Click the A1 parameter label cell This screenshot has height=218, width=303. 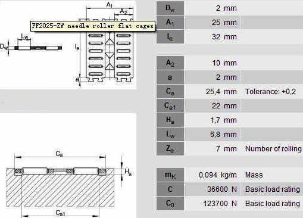(x=170, y=23)
